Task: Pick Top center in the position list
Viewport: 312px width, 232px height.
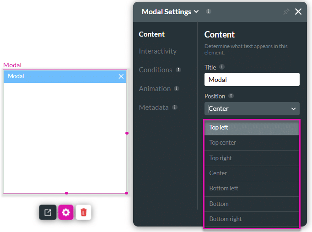Action: pos(252,143)
